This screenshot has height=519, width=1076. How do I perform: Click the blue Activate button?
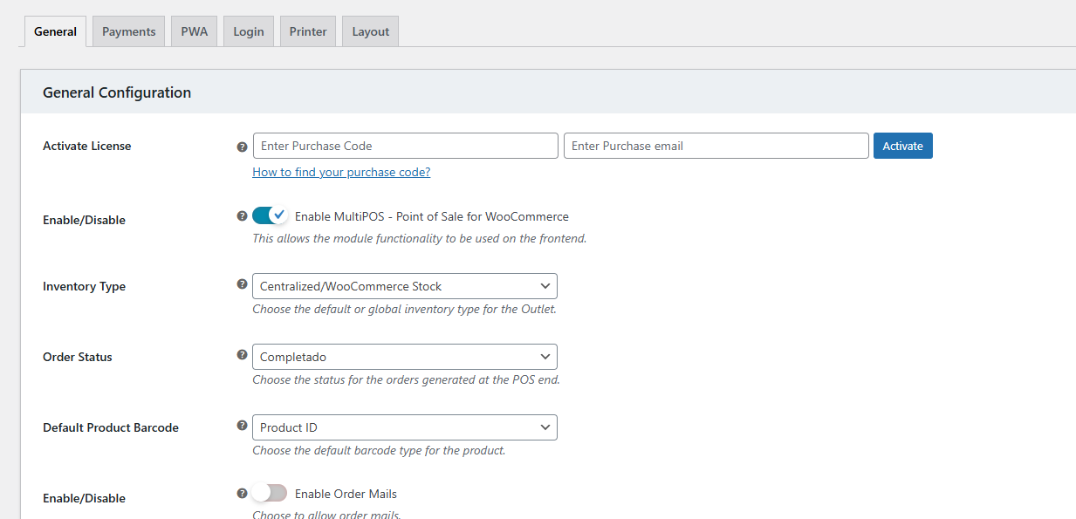[x=903, y=146]
